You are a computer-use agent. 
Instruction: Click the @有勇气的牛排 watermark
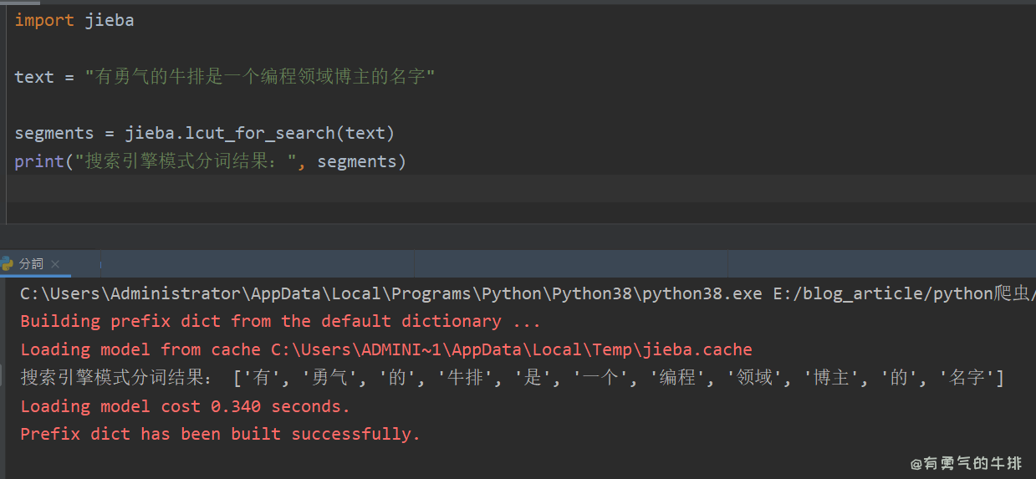coord(966,463)
